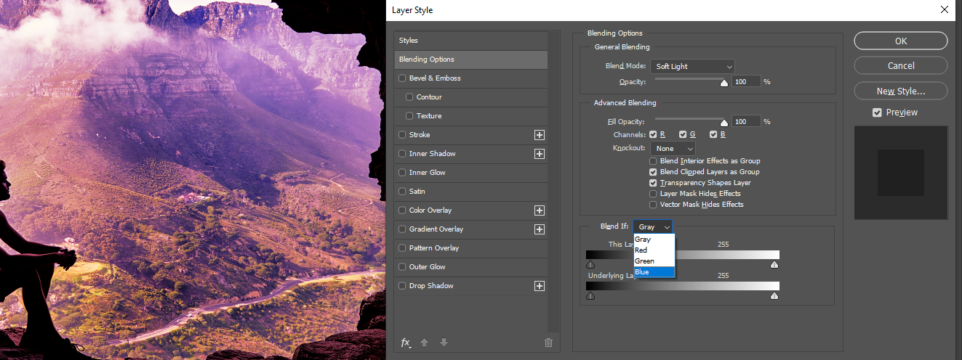
Task: Check Vector Mask Hides Effects
Action: 653,205
